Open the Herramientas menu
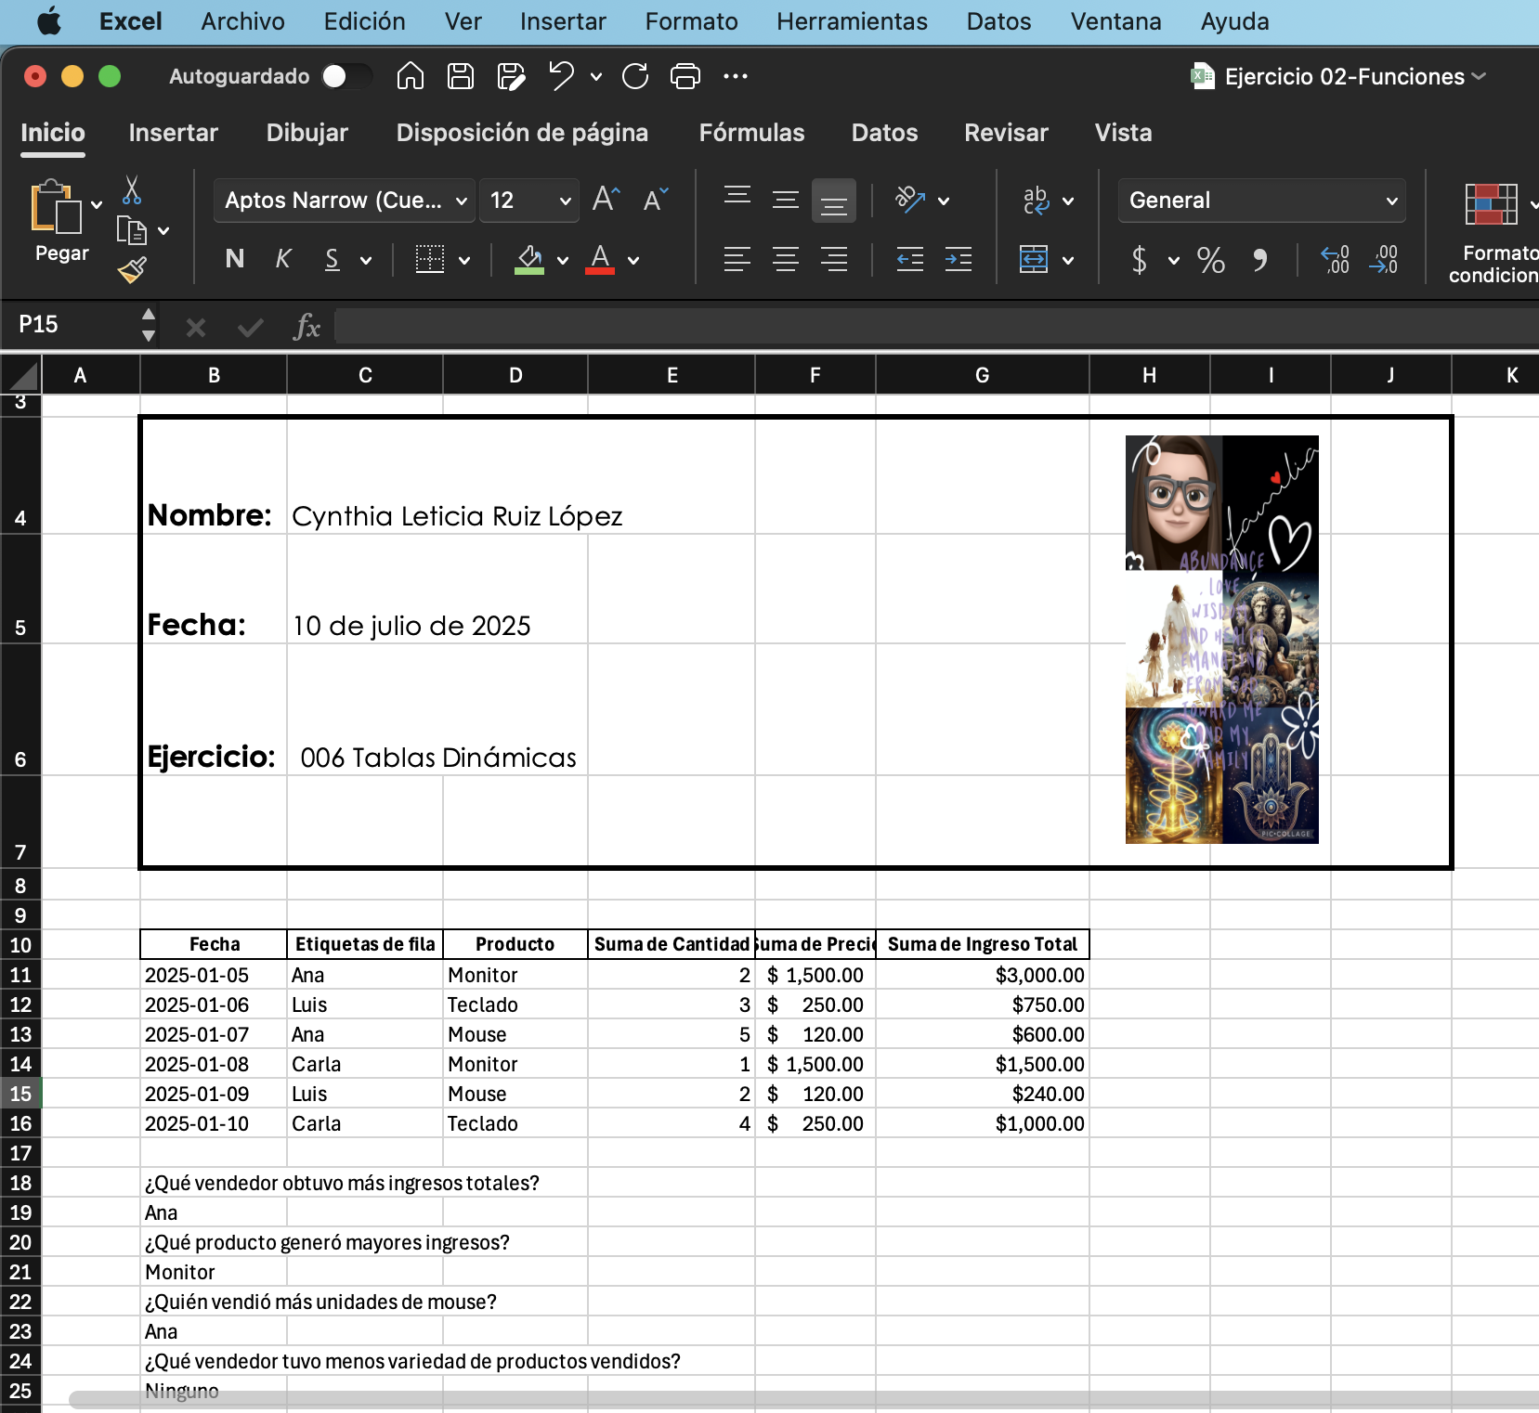 point(852,21)
